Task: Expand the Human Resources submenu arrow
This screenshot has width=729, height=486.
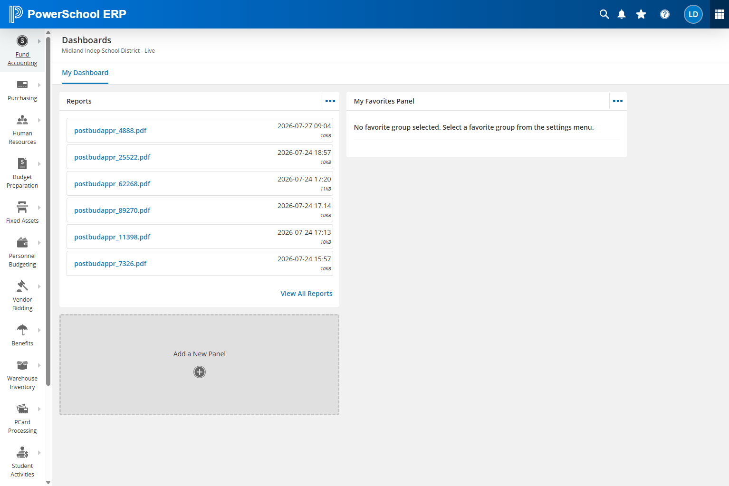Action: [x=39, y=120]
